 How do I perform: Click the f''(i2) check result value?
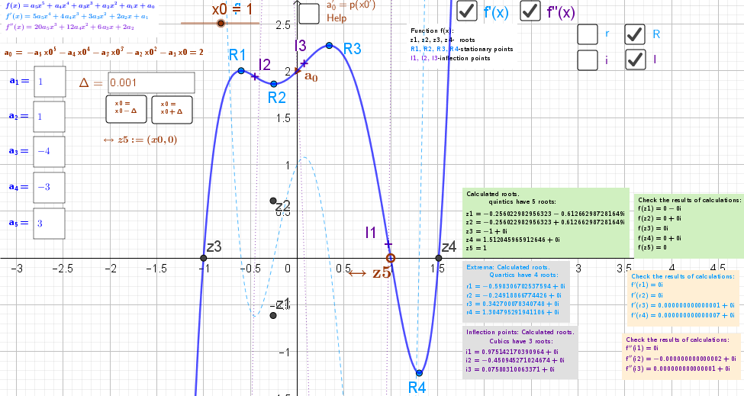tap(681, 359)
